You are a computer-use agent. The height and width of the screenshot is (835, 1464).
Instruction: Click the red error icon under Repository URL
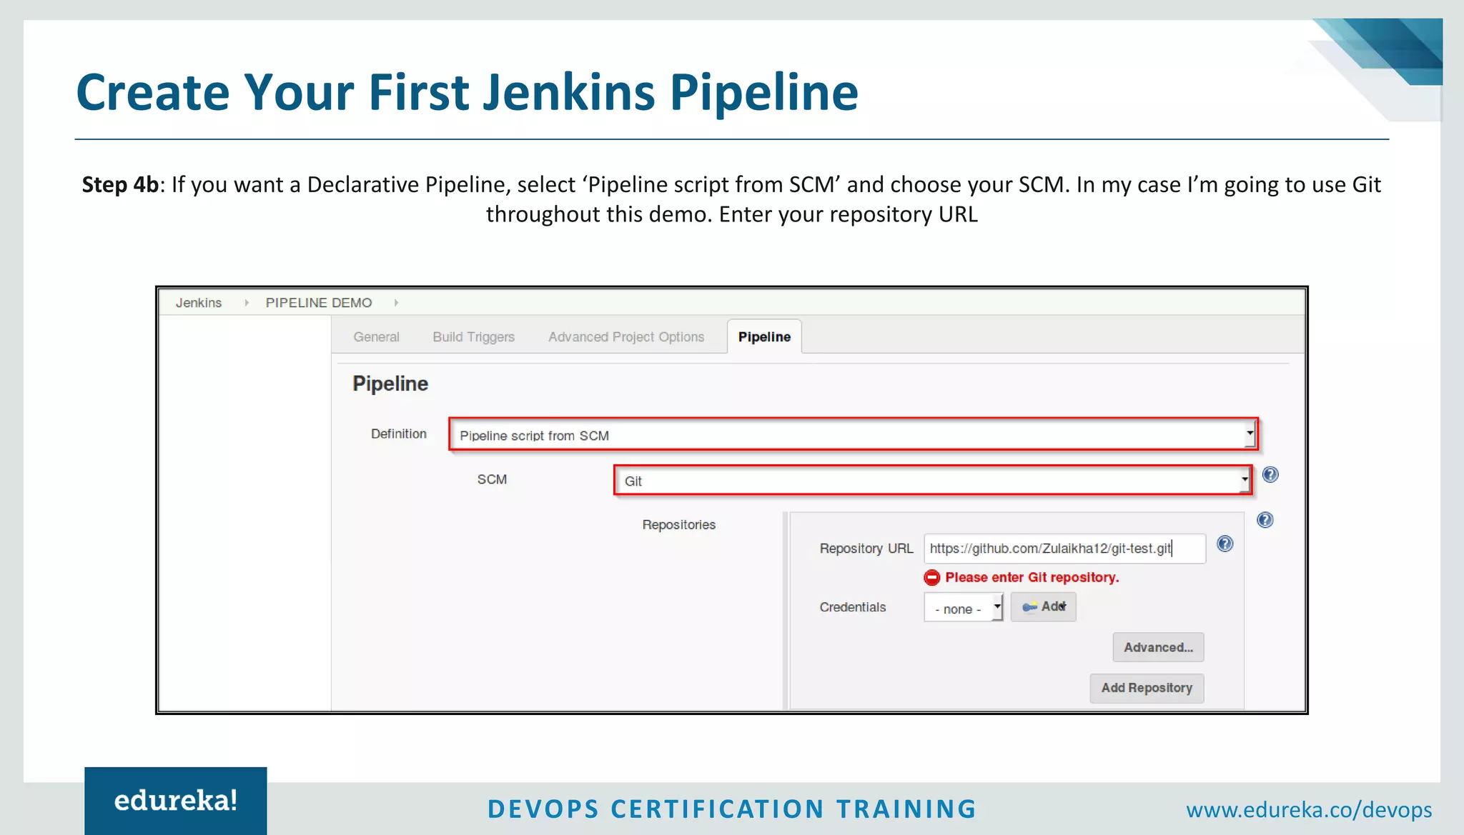pyautogui.click(x=931, y=577)
